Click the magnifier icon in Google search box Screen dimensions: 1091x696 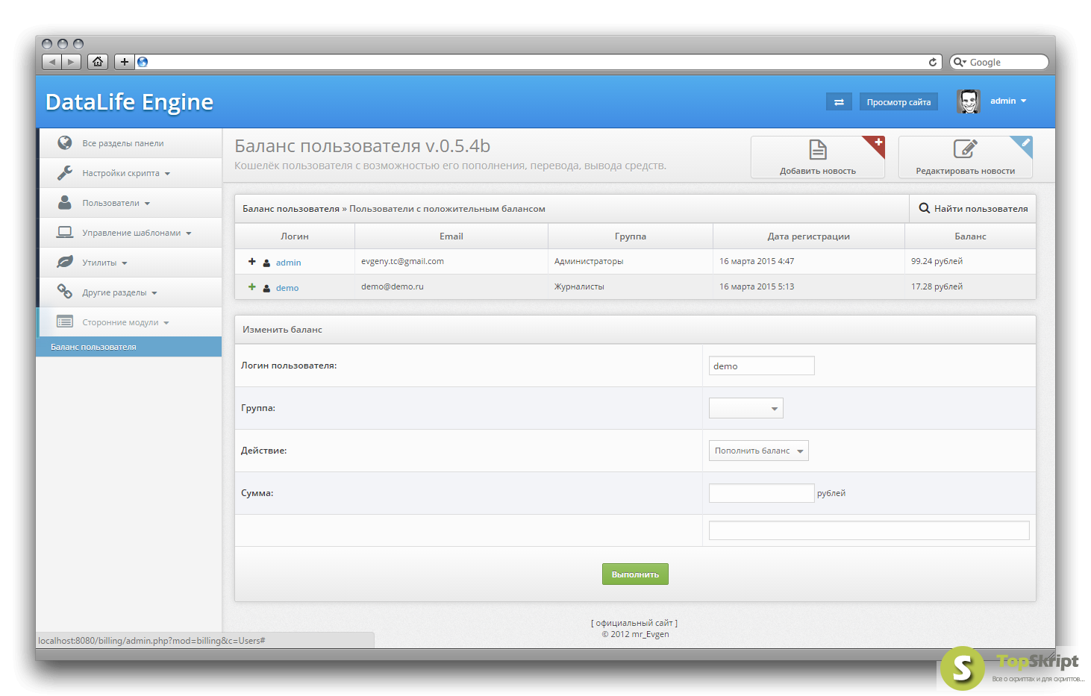click(959, 62)
